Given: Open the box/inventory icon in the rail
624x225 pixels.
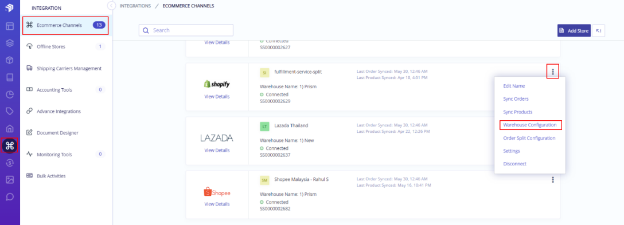Looking at the screenshot, I should pyautogui.click(x=10, y=60).
